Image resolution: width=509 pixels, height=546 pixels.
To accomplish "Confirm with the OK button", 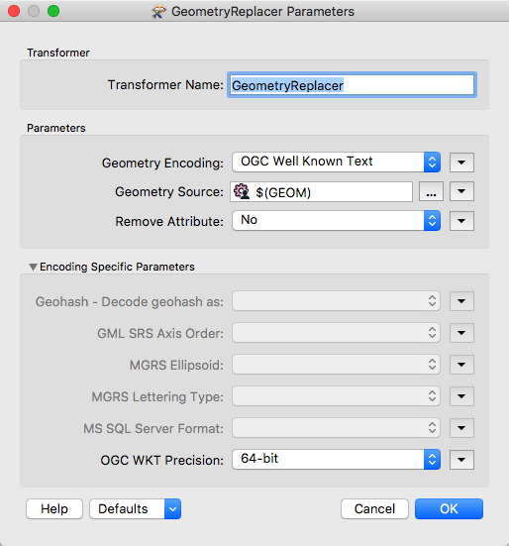I will [449, 509].
